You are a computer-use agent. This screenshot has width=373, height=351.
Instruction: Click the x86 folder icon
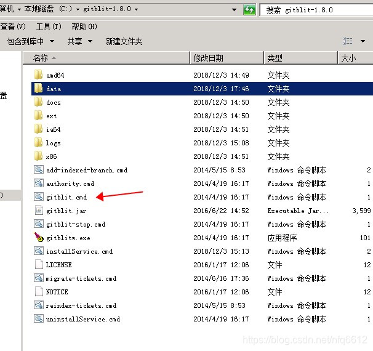[x=38, y=156]
